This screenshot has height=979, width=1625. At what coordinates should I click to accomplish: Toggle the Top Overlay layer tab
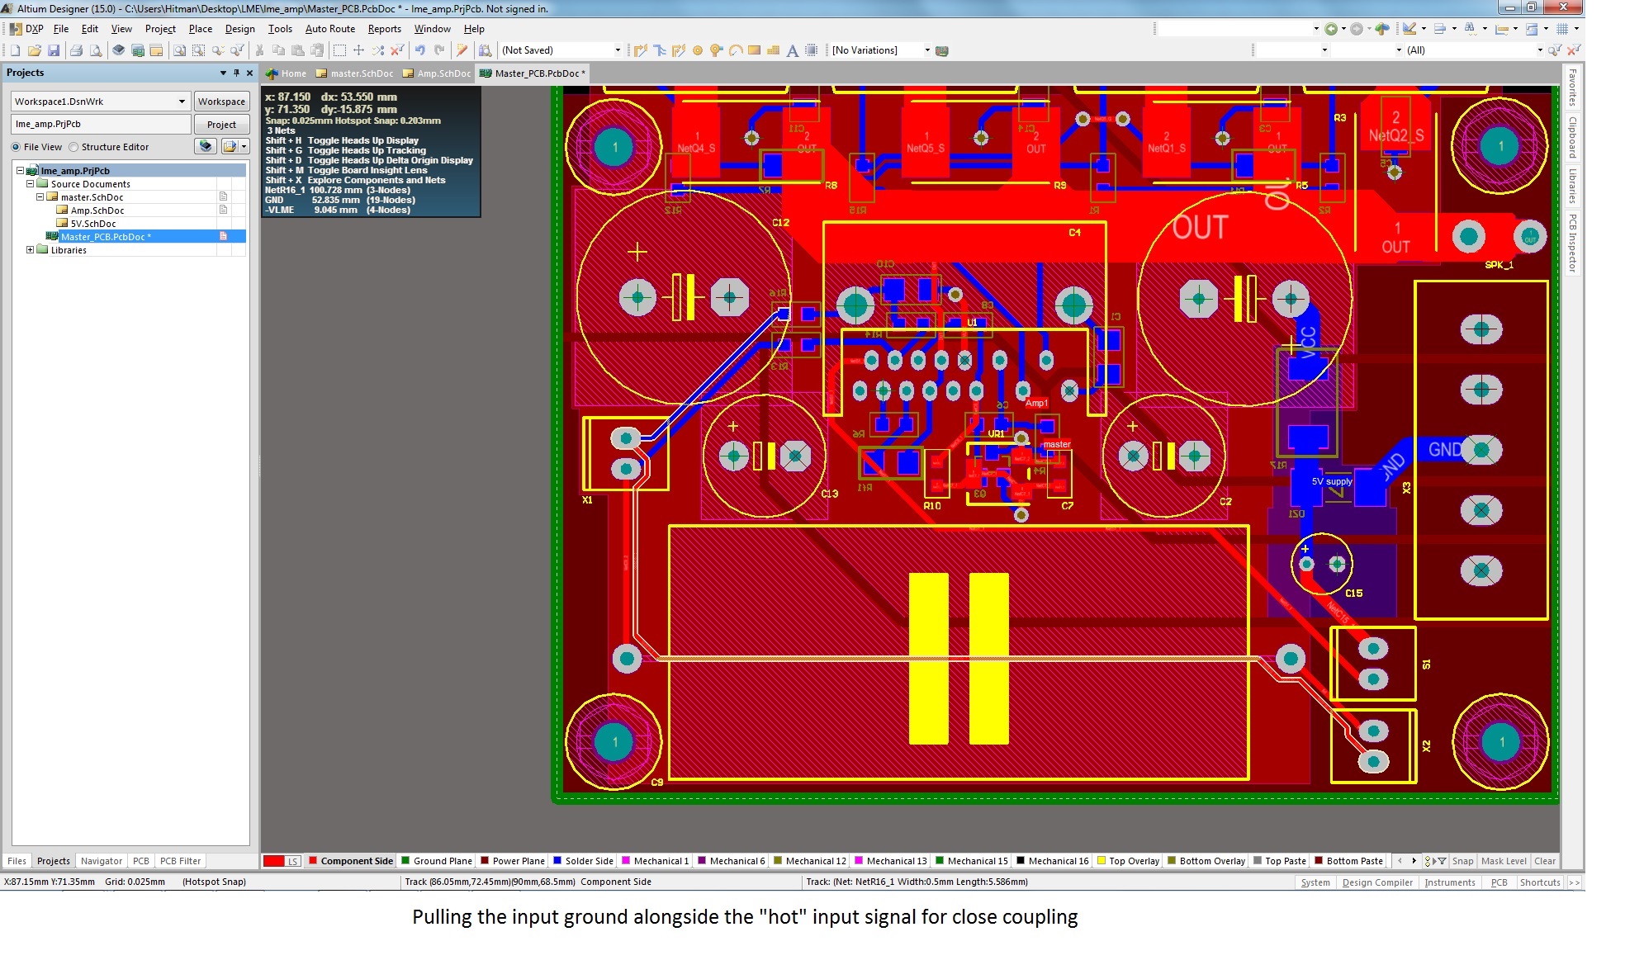click(x=1128, y=861)
